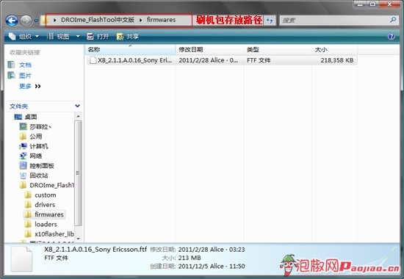
Task: Select 网络 in the folder tree
Action: tap(36, 156)
